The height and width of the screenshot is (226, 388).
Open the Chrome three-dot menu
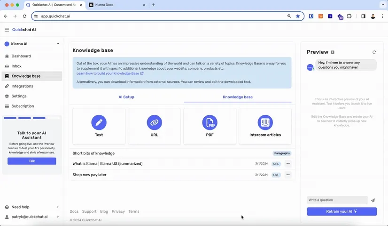(382, 16)
